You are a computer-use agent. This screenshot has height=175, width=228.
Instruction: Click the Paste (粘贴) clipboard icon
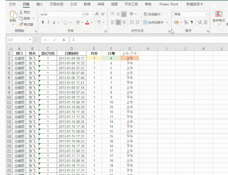coord(13,15)
